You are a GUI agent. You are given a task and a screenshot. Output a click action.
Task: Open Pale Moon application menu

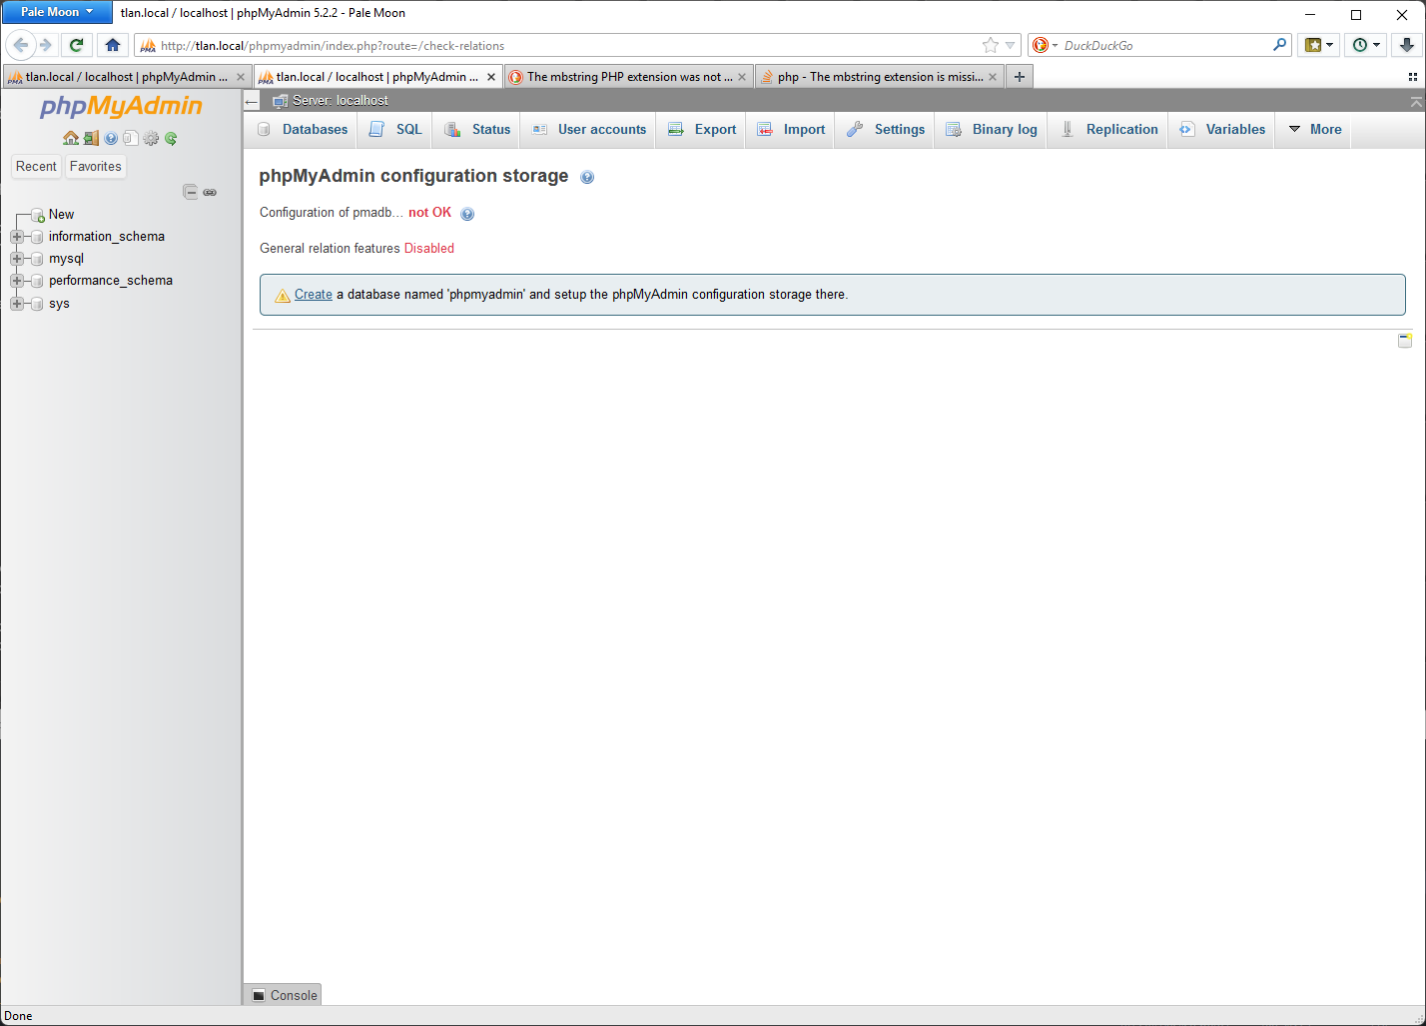57,12
